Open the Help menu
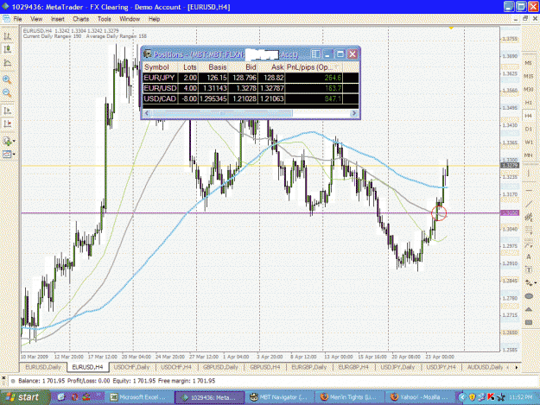540x405 pixels. point(154,19)
